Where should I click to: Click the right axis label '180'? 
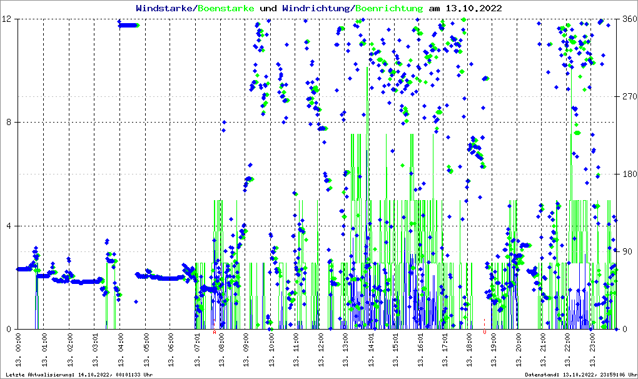(630, 174)
